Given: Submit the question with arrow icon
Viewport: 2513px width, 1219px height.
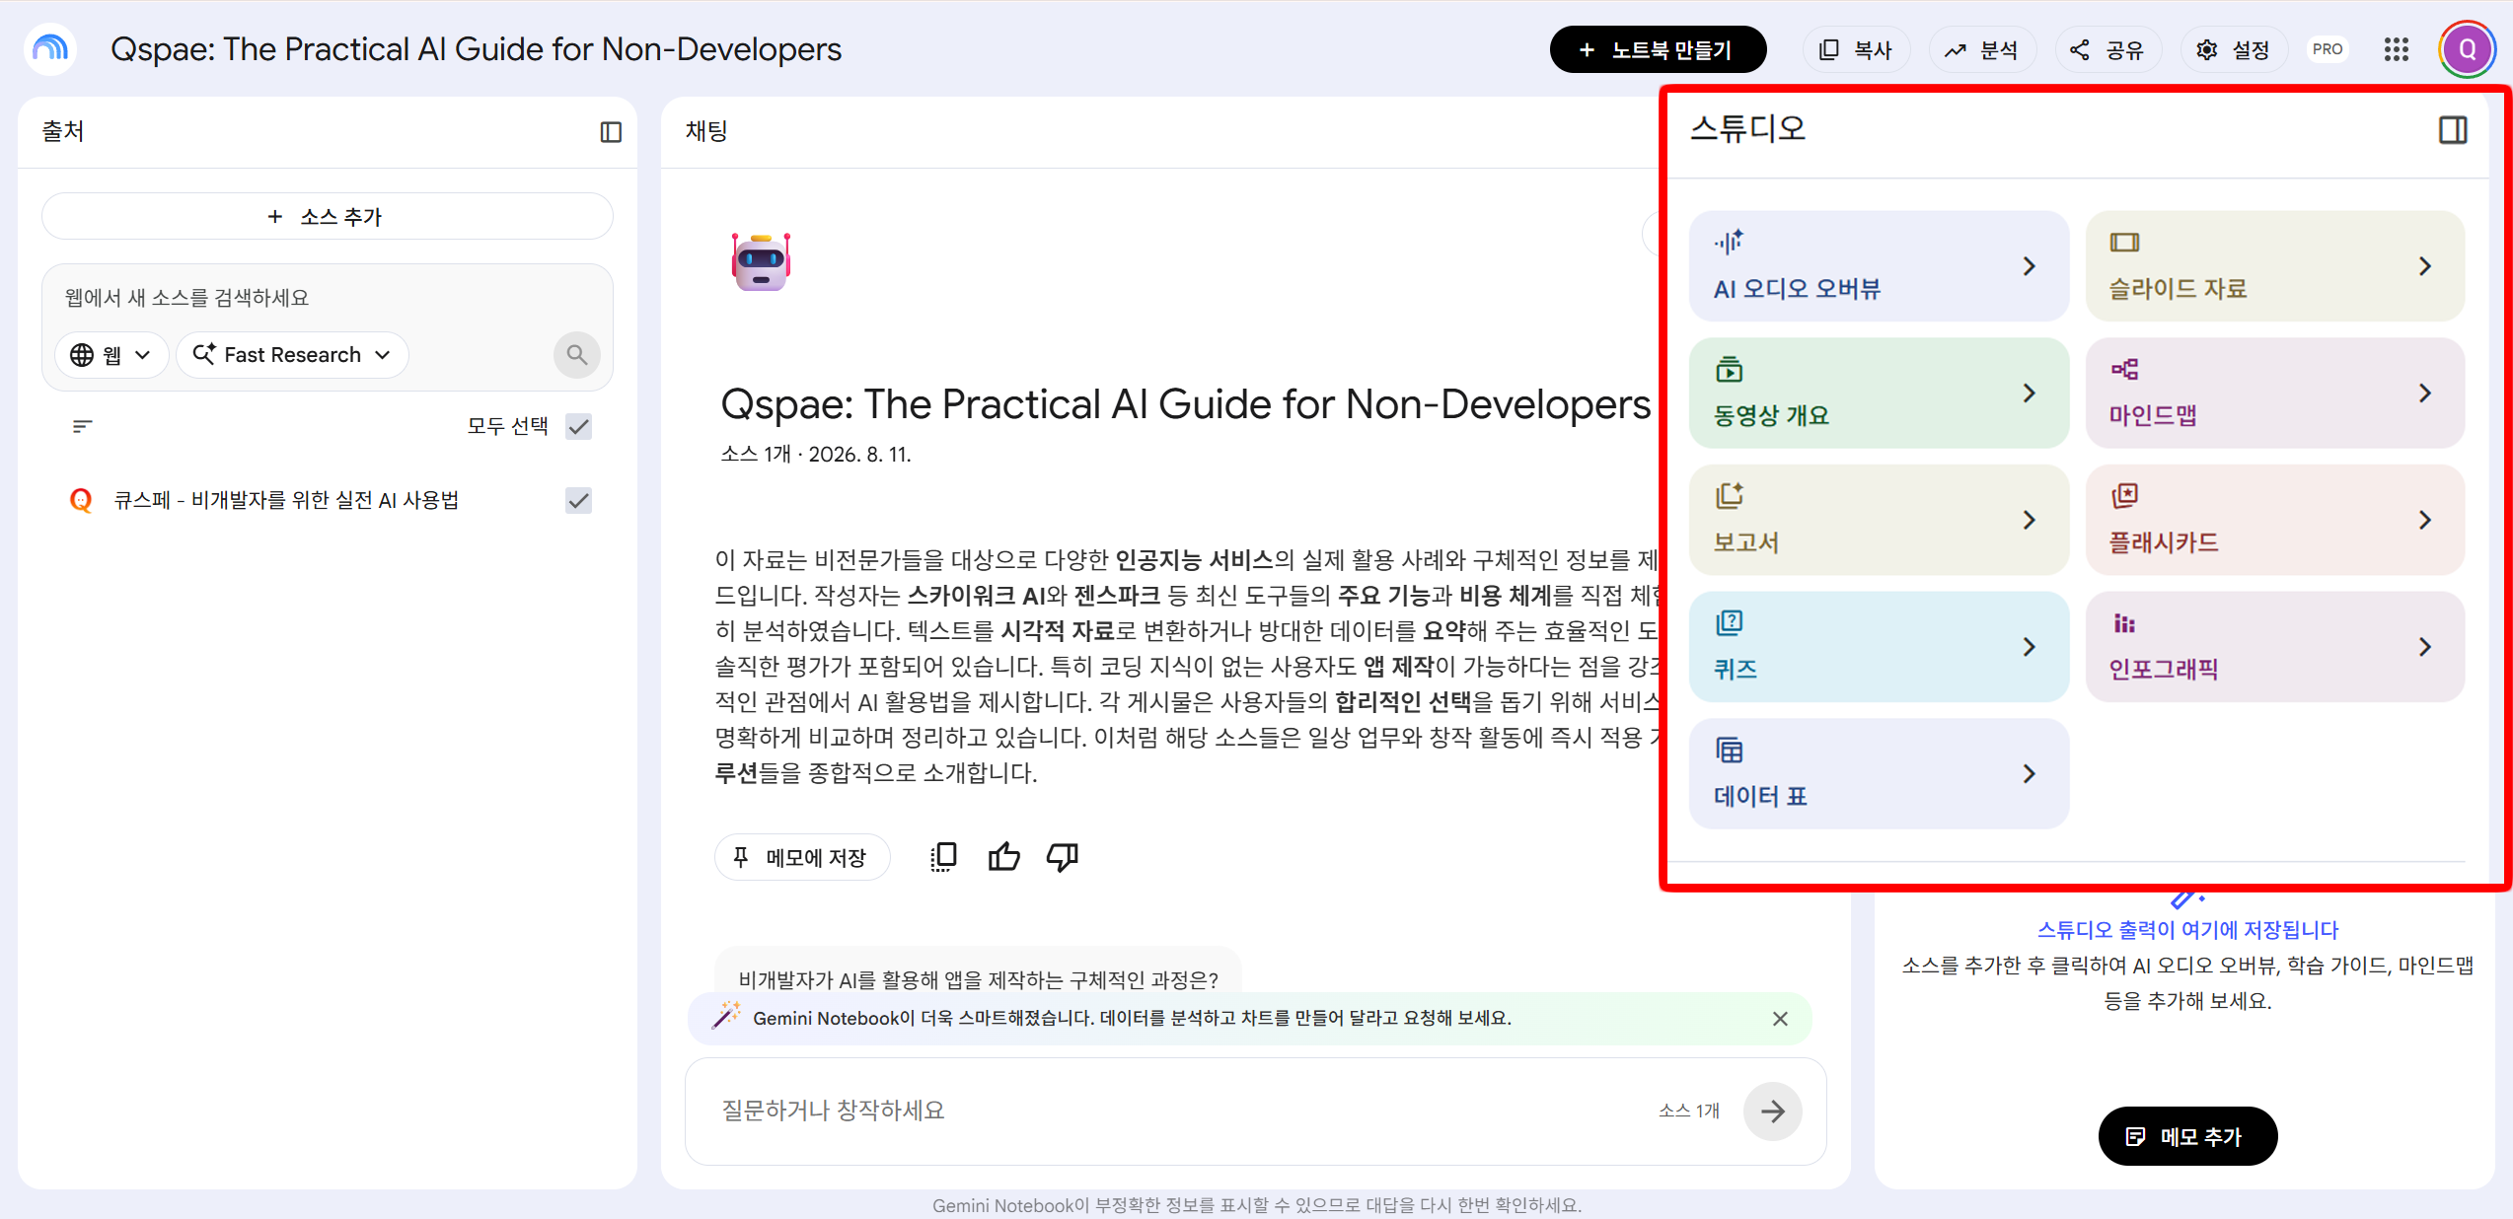Looking at the screenshot, I should [x=1772, y=1111].
